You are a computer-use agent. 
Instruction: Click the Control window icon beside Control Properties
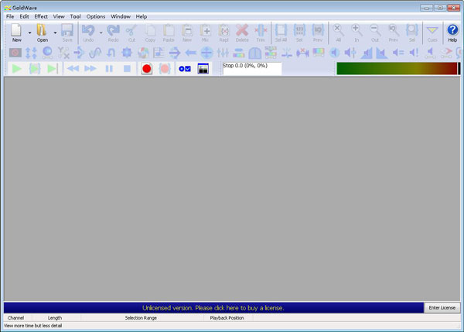point(203,68)
